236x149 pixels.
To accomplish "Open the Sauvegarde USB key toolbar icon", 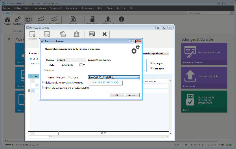I will coord(92,19).
